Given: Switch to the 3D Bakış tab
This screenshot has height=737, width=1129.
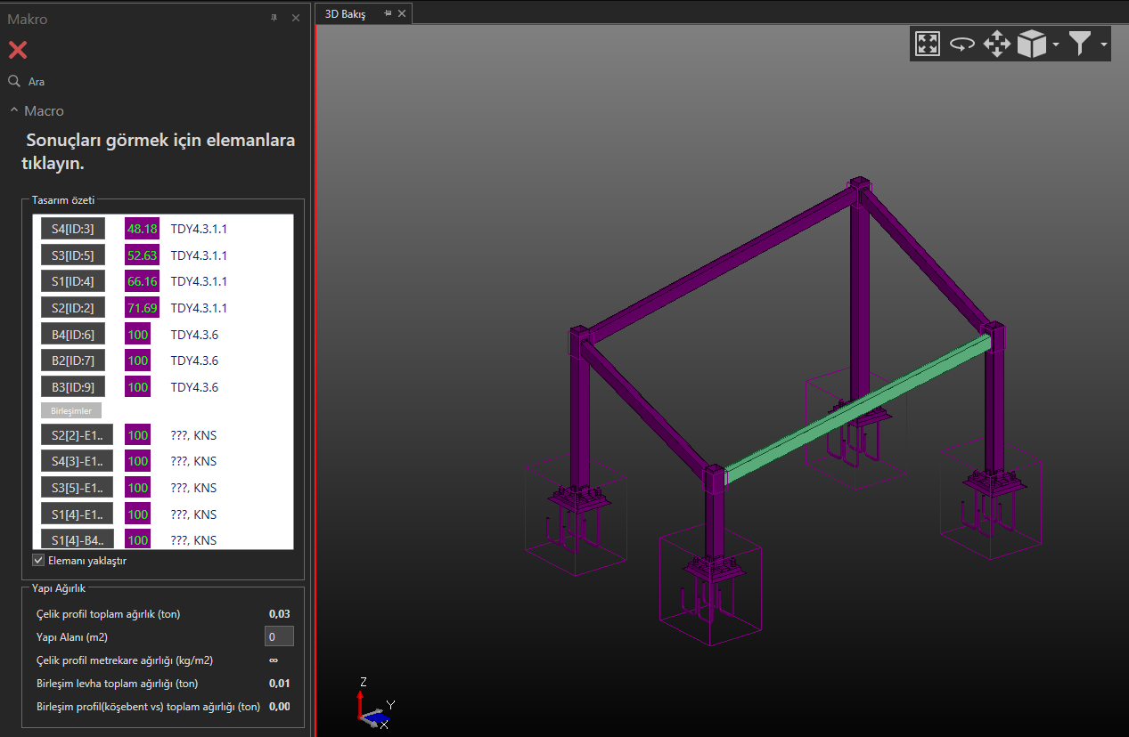Looking at the screenshot, I should point(345,14).
